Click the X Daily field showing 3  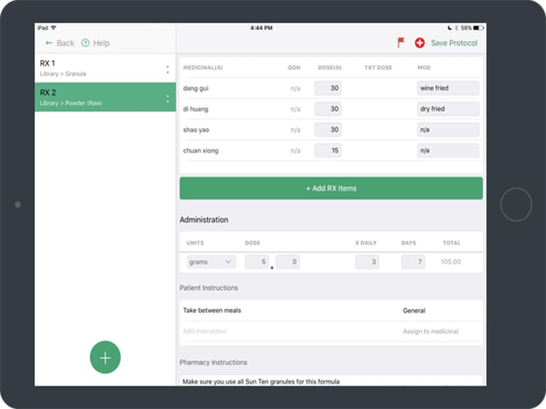click(367, 262)
